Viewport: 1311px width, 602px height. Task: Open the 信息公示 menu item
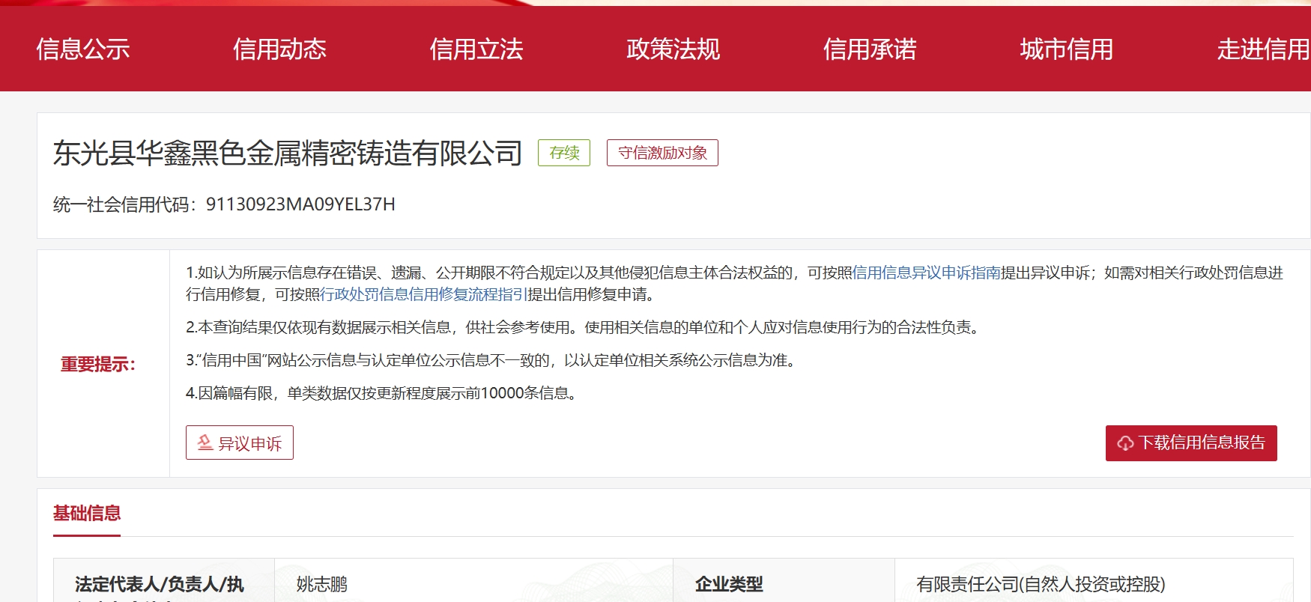click(83, 49)
